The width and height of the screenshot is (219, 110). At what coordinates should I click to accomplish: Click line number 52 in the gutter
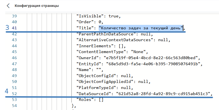[14, 94]
